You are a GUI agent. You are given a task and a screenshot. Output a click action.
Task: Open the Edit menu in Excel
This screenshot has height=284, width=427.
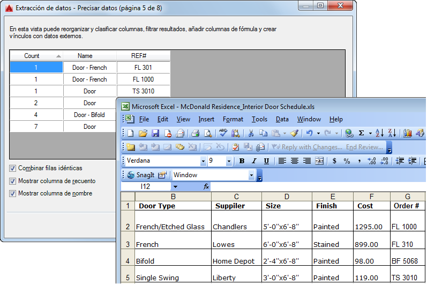[x=162, y=119]
